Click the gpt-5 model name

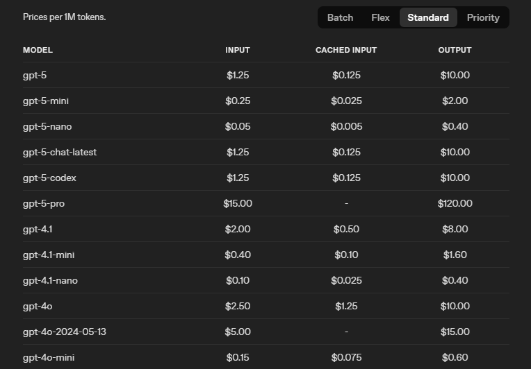35,75
